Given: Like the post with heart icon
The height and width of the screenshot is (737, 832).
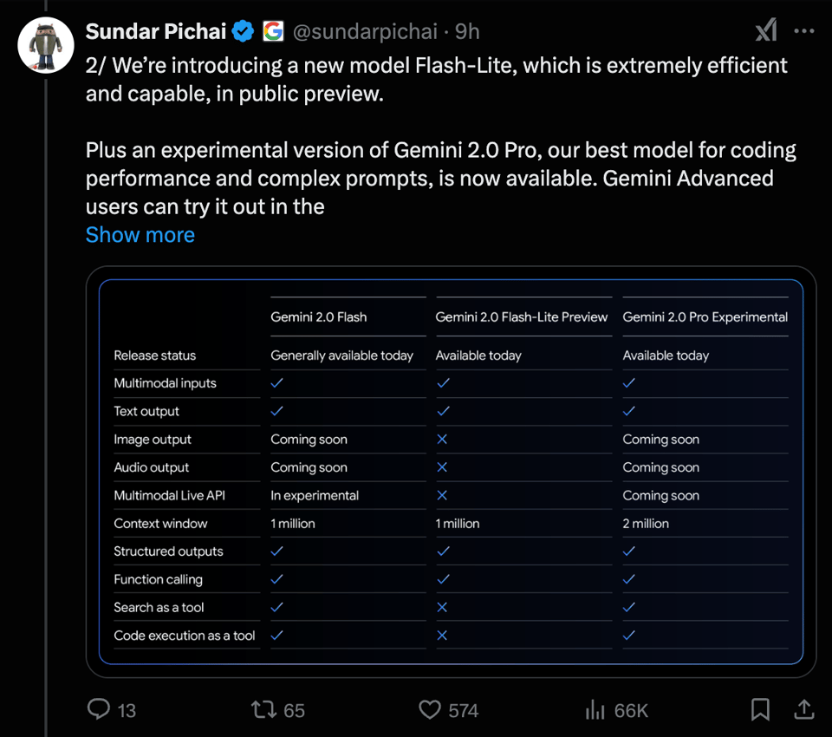Looking at the screenshot, I should 430,710.
